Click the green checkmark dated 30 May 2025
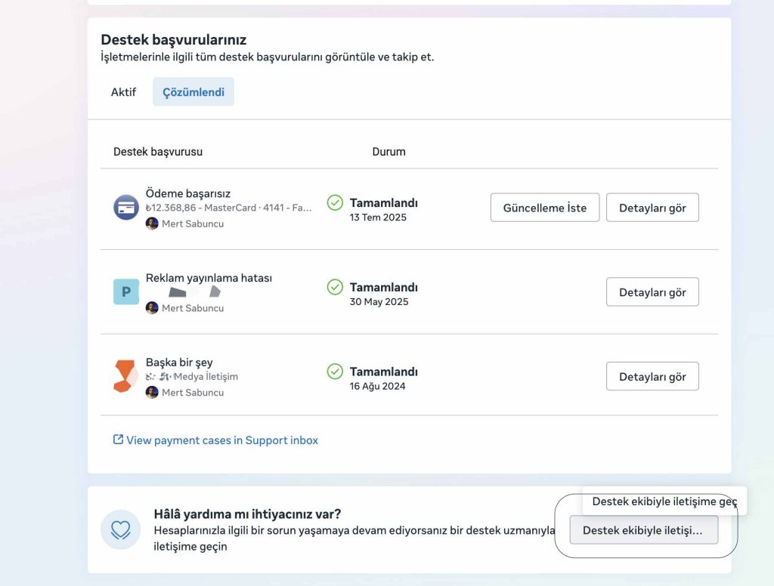The height and width of the screenshot is (586, 774). click(x=335, y=287)
